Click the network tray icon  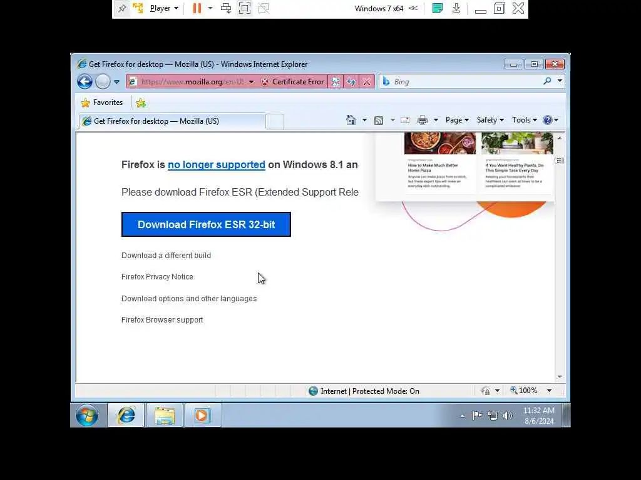coord(493,416)
